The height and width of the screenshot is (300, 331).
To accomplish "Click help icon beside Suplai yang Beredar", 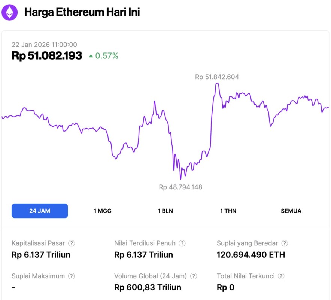I will (x=285, y=243).
